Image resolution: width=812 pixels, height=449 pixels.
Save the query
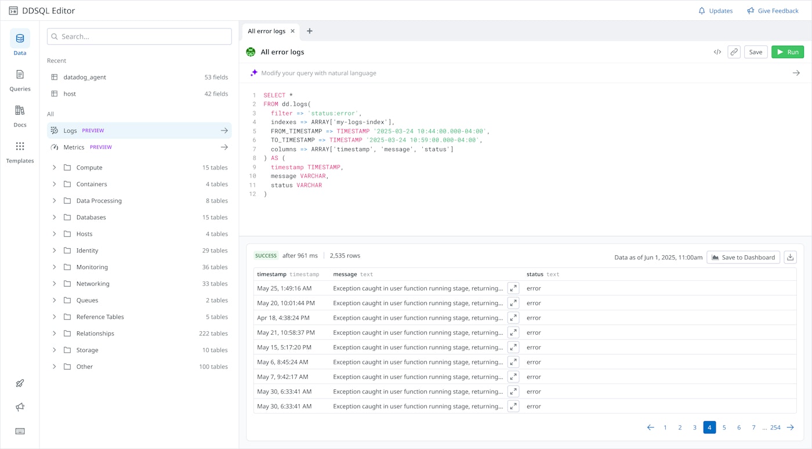(756, 52)
